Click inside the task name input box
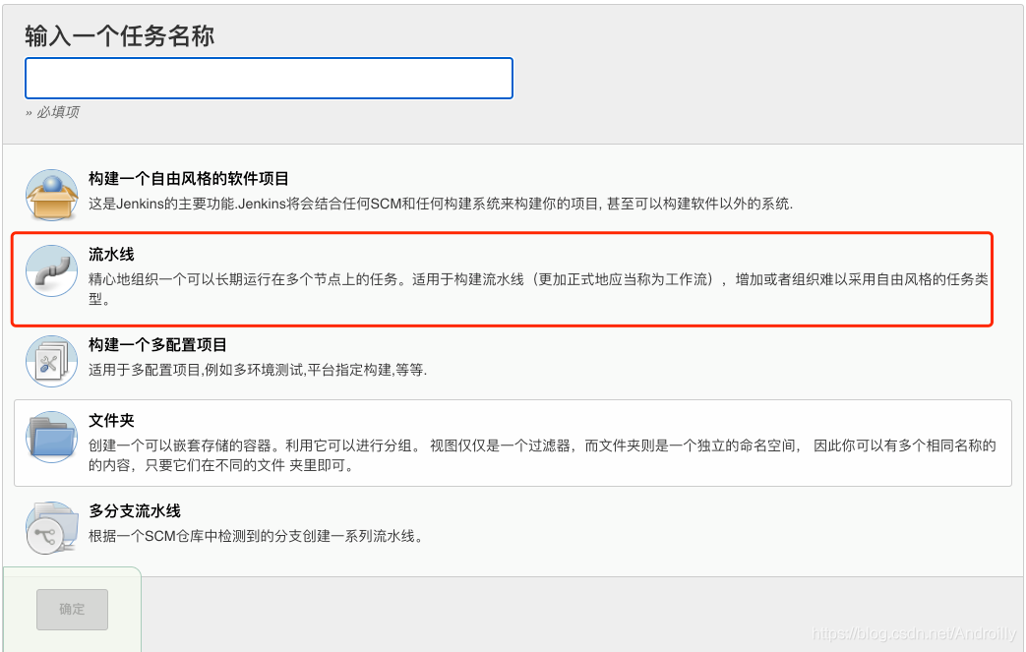This screenshot has height=652, width=1026. coord(269,78)
